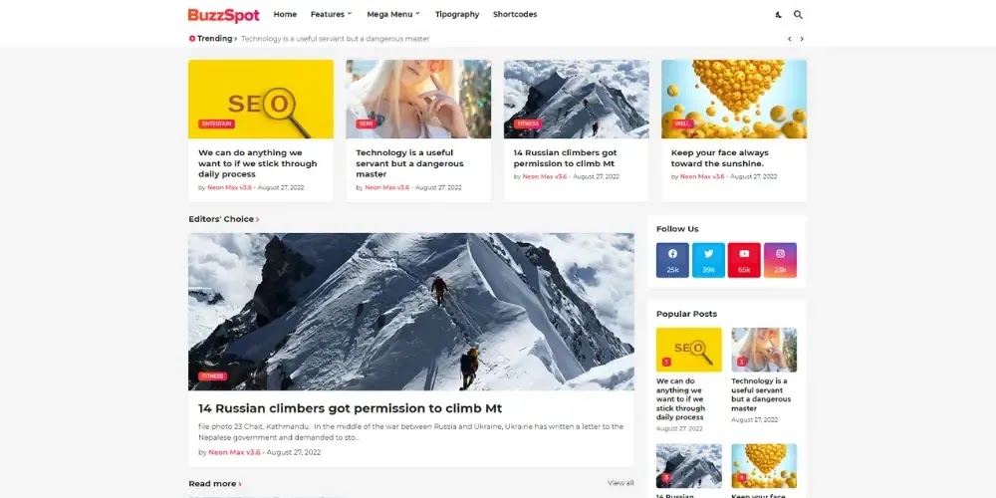The width and height of the screenshot is (996, 498).
Task: Click View all link
Action: (x=621, y=483)
